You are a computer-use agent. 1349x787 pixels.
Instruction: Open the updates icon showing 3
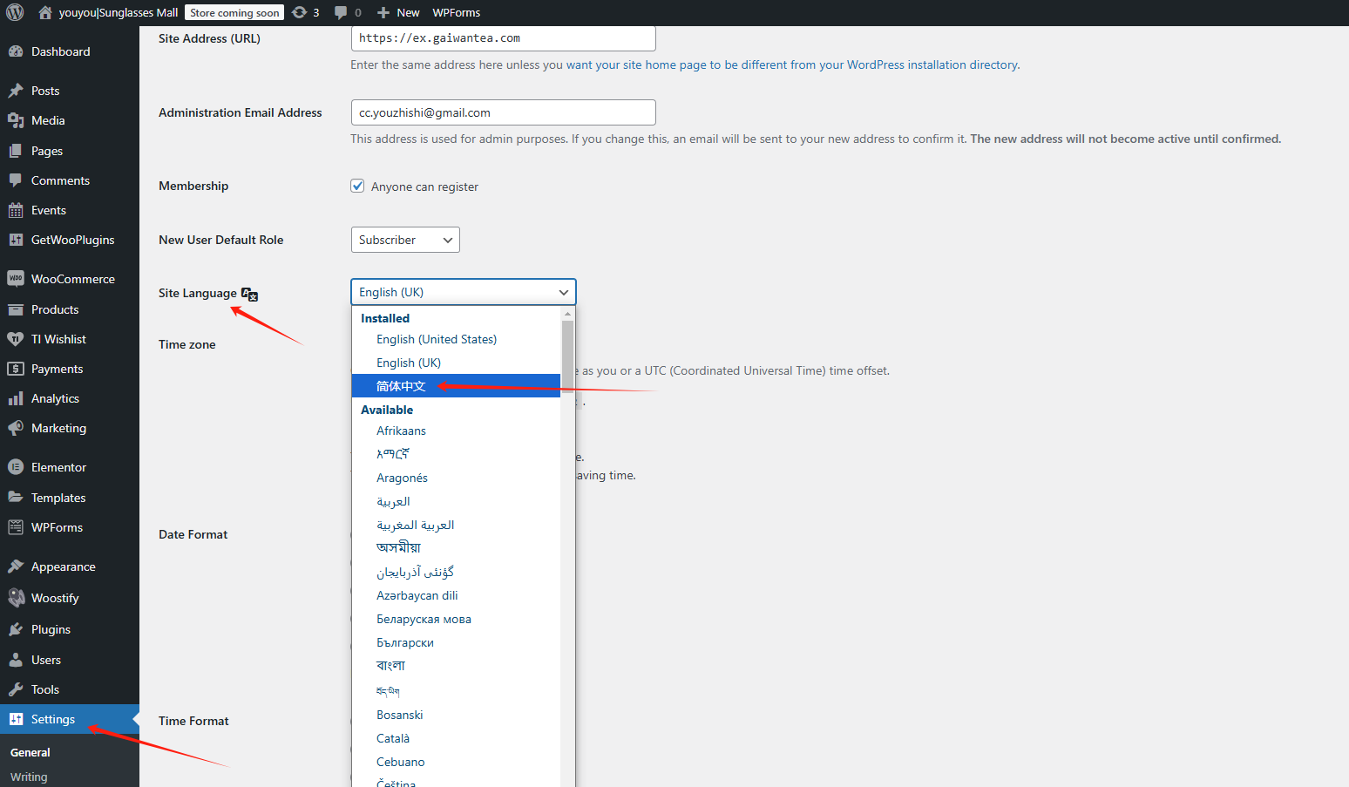coord(300,12)
